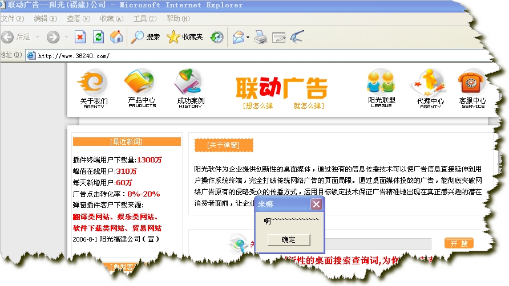
Task: Click the 每天新增用户:60万 line
Action: click(x=103, y=182)
